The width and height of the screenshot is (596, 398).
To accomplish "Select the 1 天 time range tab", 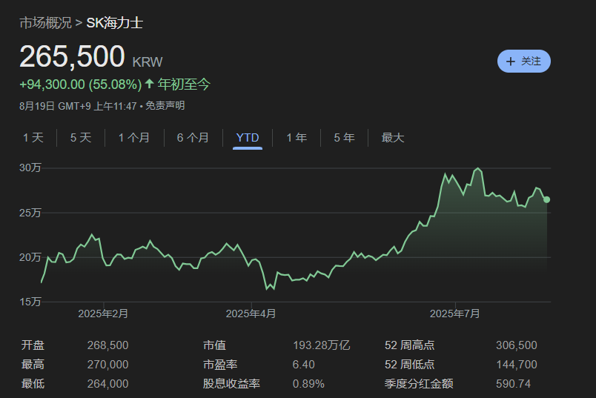I will pos(33,138).
